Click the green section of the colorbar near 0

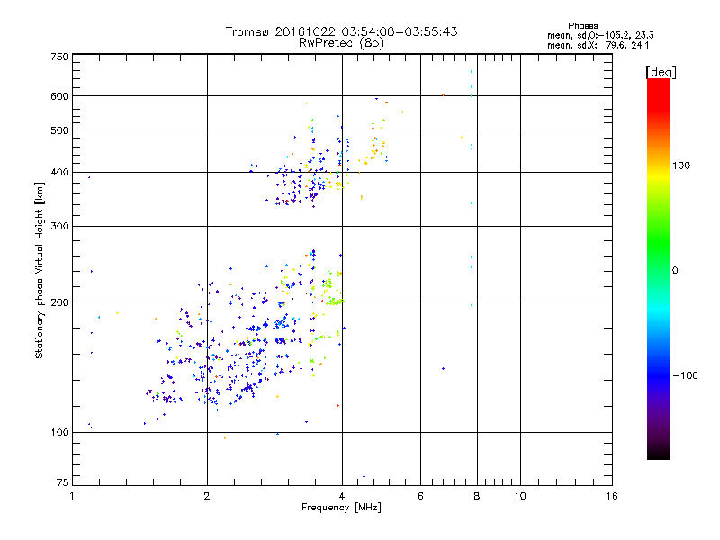coord(659,257)
